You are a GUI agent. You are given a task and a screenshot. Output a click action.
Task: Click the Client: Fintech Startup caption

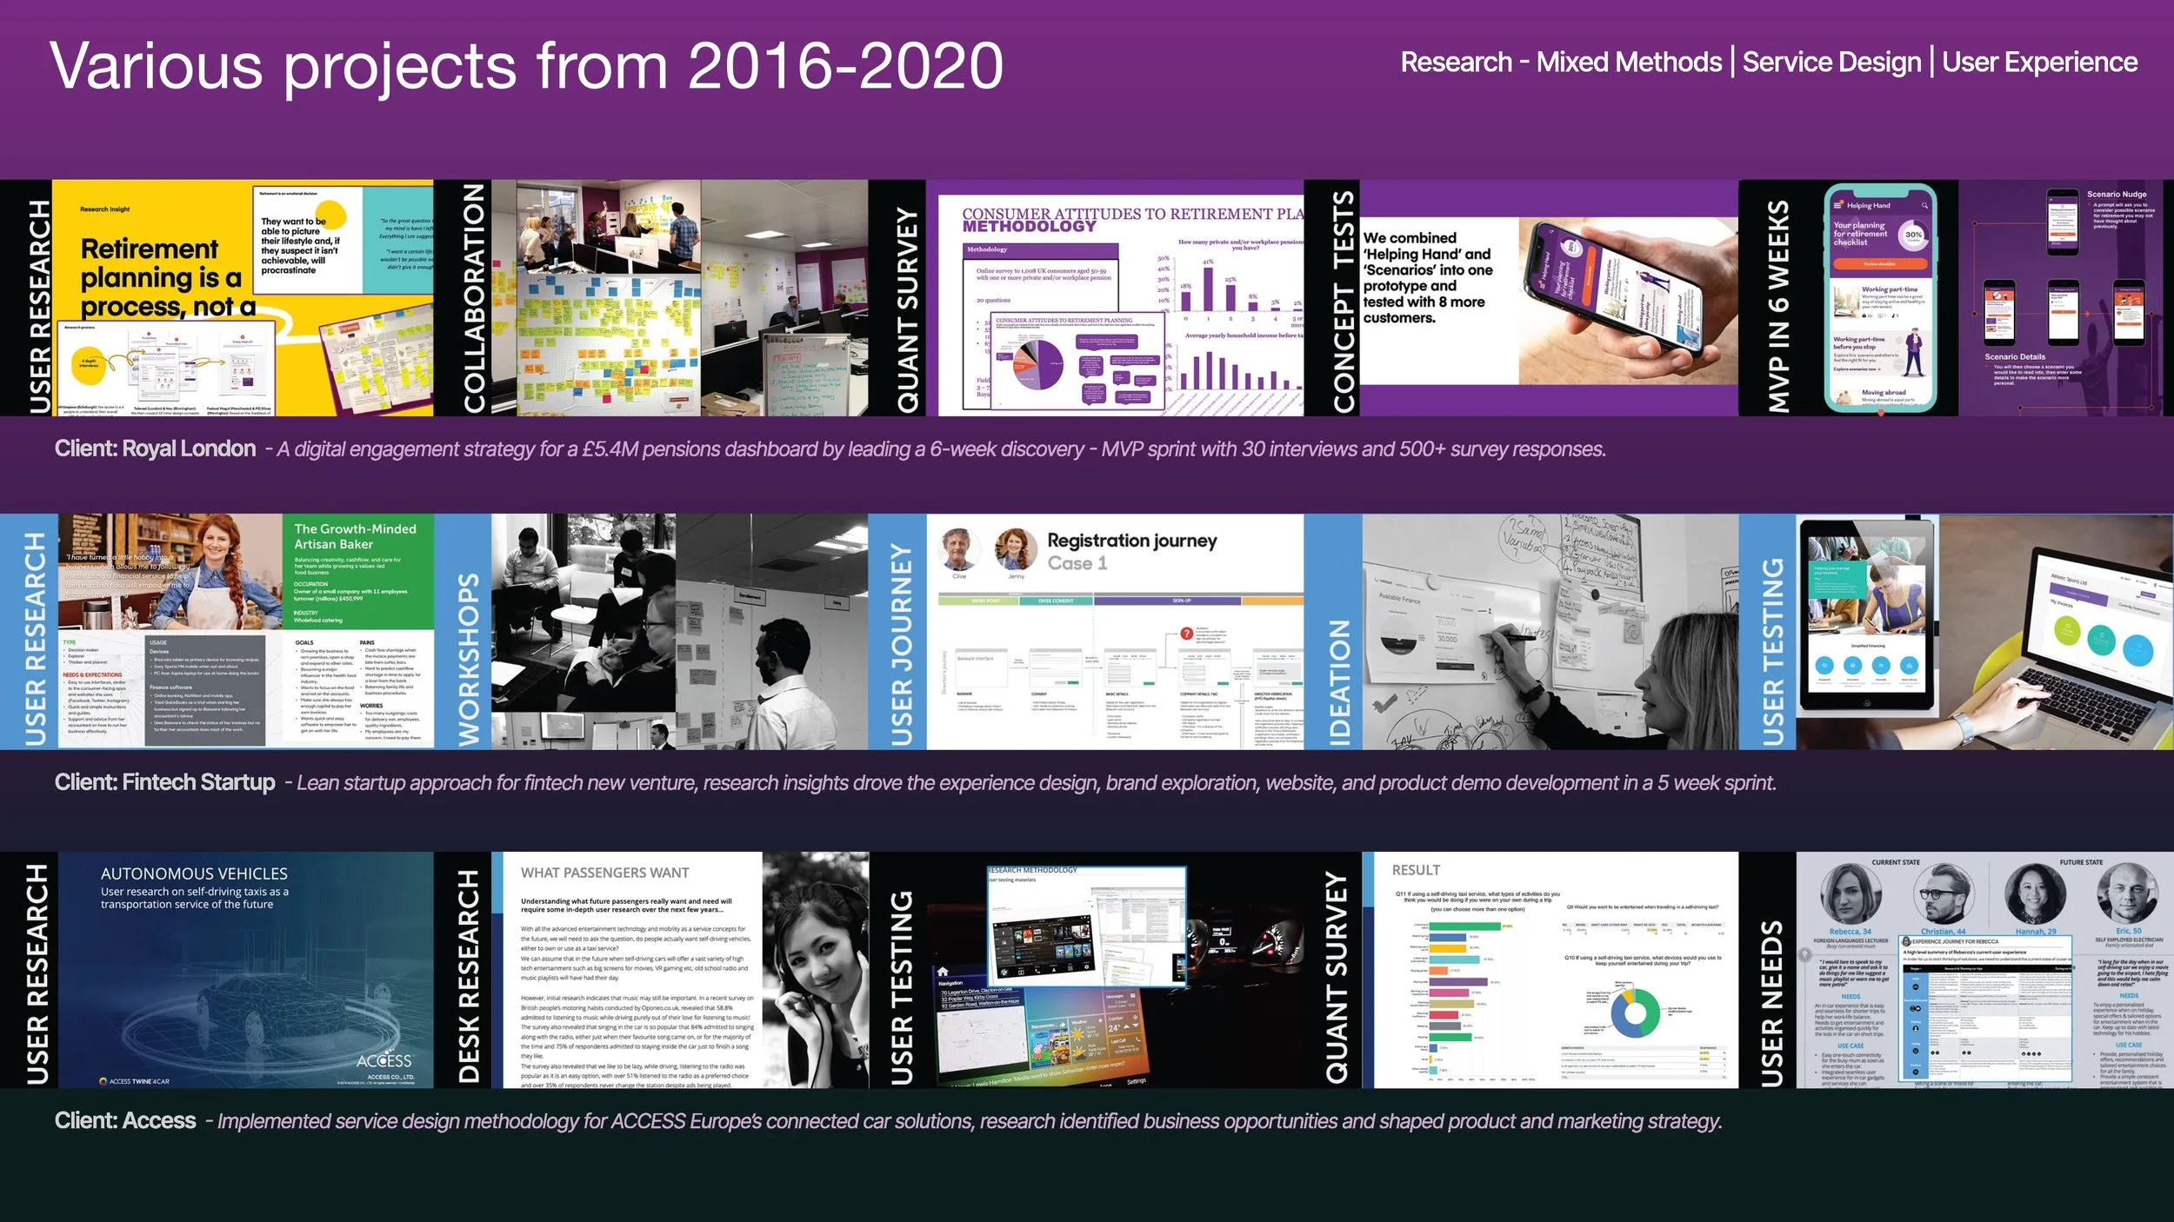pos(164,782)
